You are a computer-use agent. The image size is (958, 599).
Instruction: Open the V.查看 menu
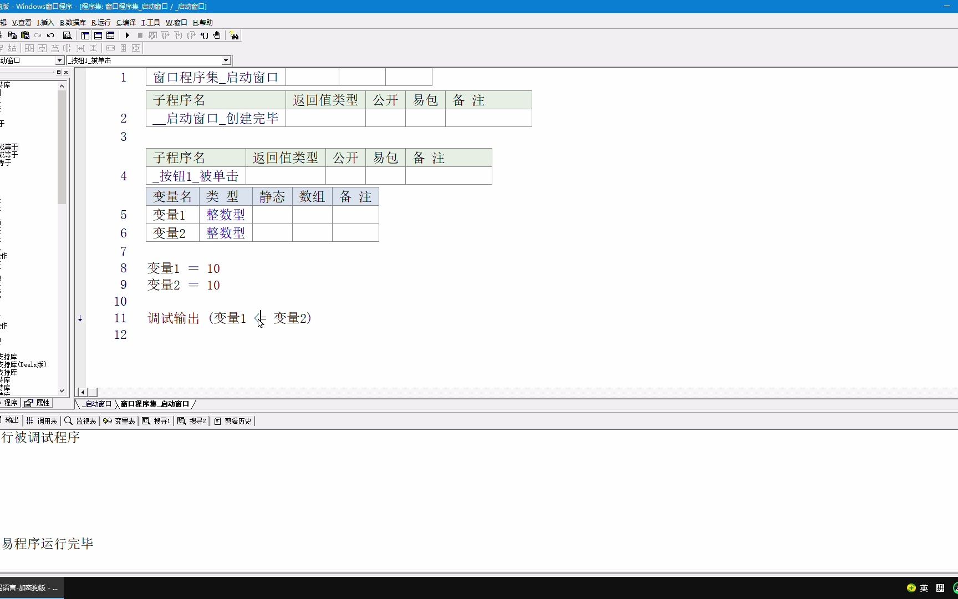[x=22, y=22]
